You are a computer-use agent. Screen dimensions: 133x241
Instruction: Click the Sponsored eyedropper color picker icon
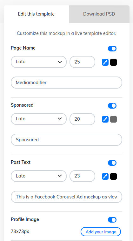click(x=105, y=119)
